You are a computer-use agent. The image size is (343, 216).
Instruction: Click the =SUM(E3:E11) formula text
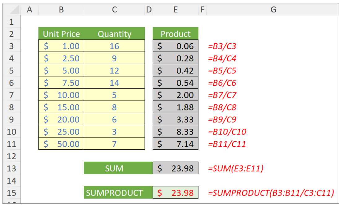coord(236,168)
